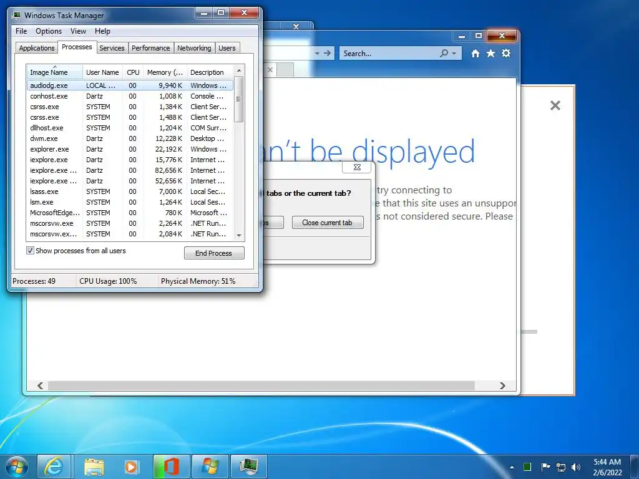The height and width of the screenshot is (479, 639).
Task: Sort processes by User Name column
Action: point(103,72)
